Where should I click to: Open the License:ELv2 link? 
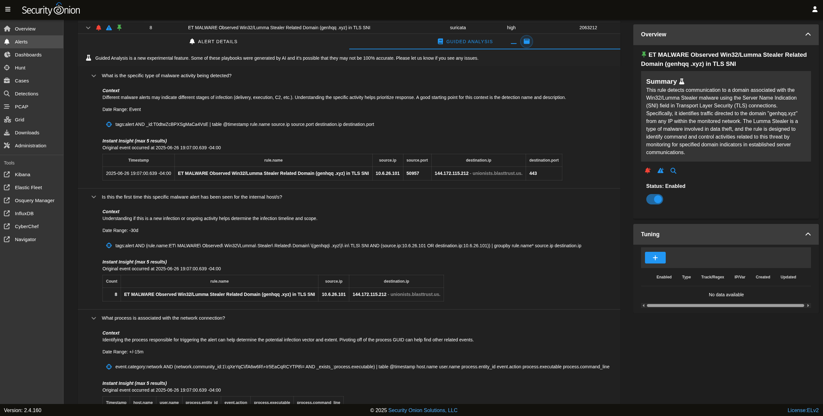(x=803, y=410)
